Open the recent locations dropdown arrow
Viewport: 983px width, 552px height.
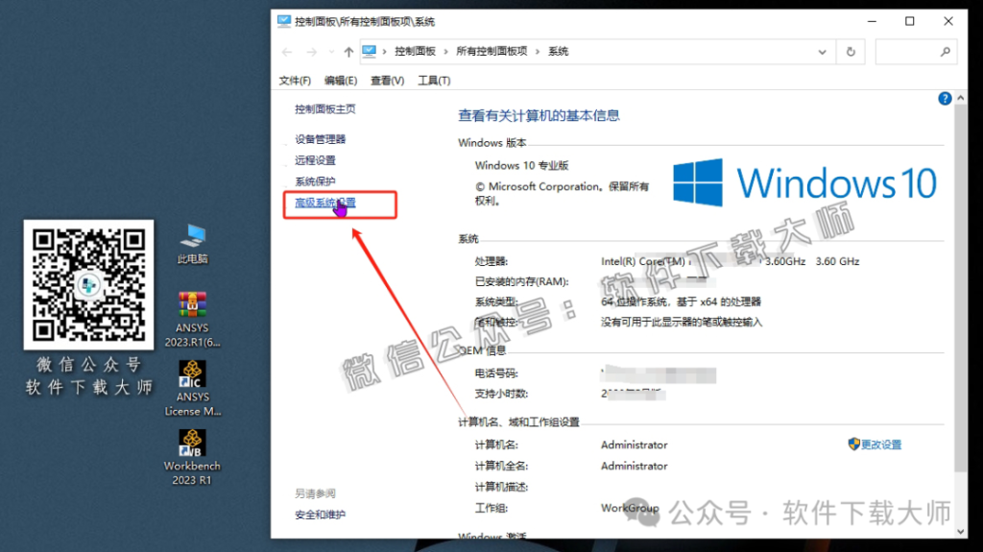pos(331,52)
